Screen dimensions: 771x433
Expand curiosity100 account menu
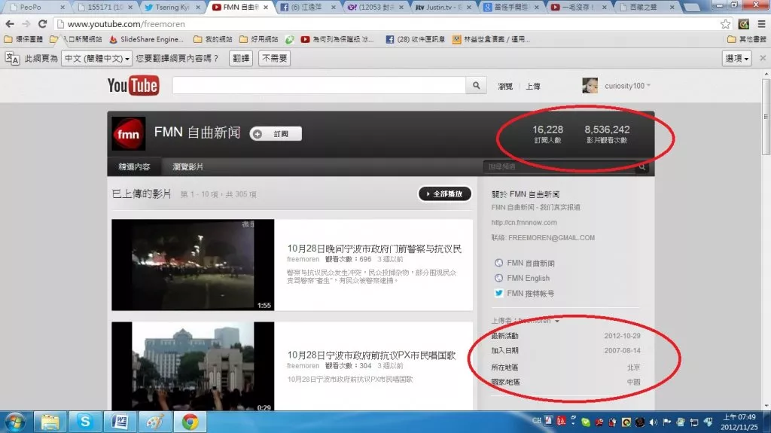click(x=648, y=86)
